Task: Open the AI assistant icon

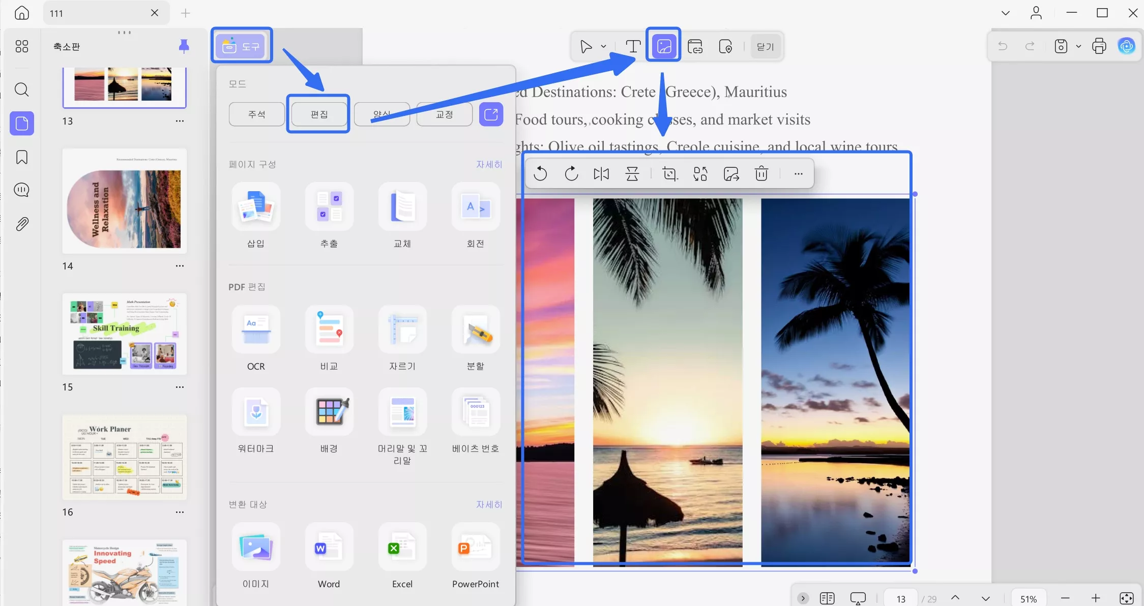Action: click(1126, 46)
